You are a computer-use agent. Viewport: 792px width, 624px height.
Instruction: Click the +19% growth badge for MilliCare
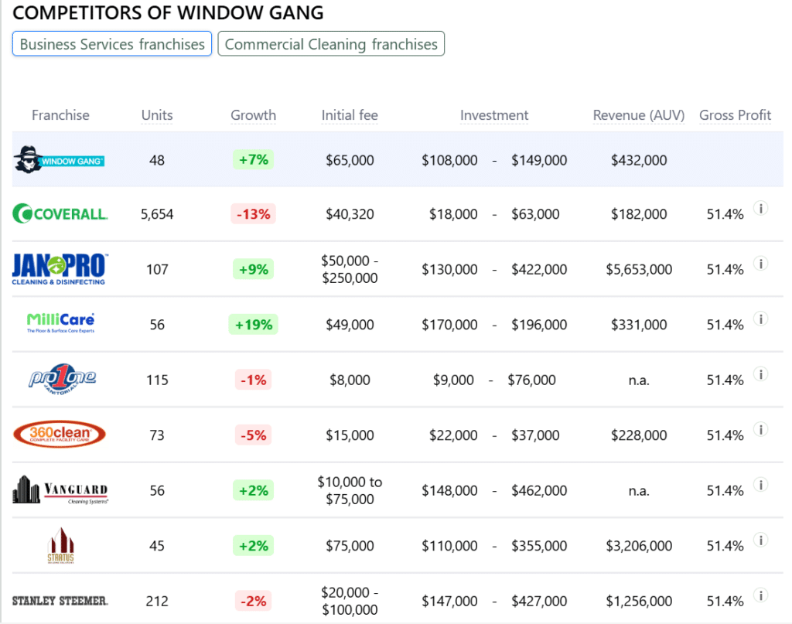[x=253, y=324]
